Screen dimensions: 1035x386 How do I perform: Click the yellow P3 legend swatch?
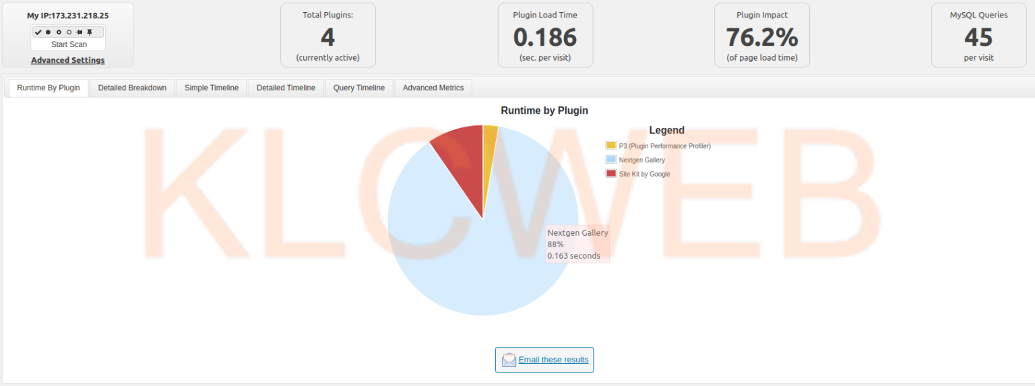click(x=611, y=146)
